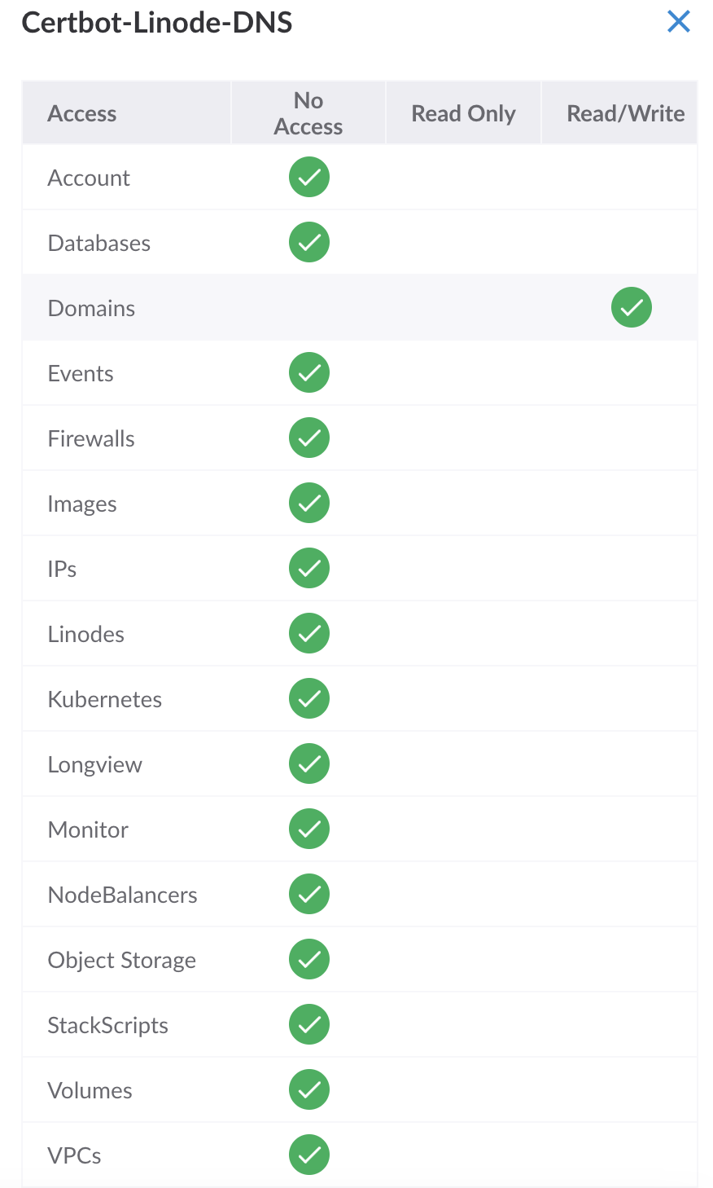713x1188 pixels.
Task: Click the checkmark beside Object Storage
Action: [x=309, y=959]
